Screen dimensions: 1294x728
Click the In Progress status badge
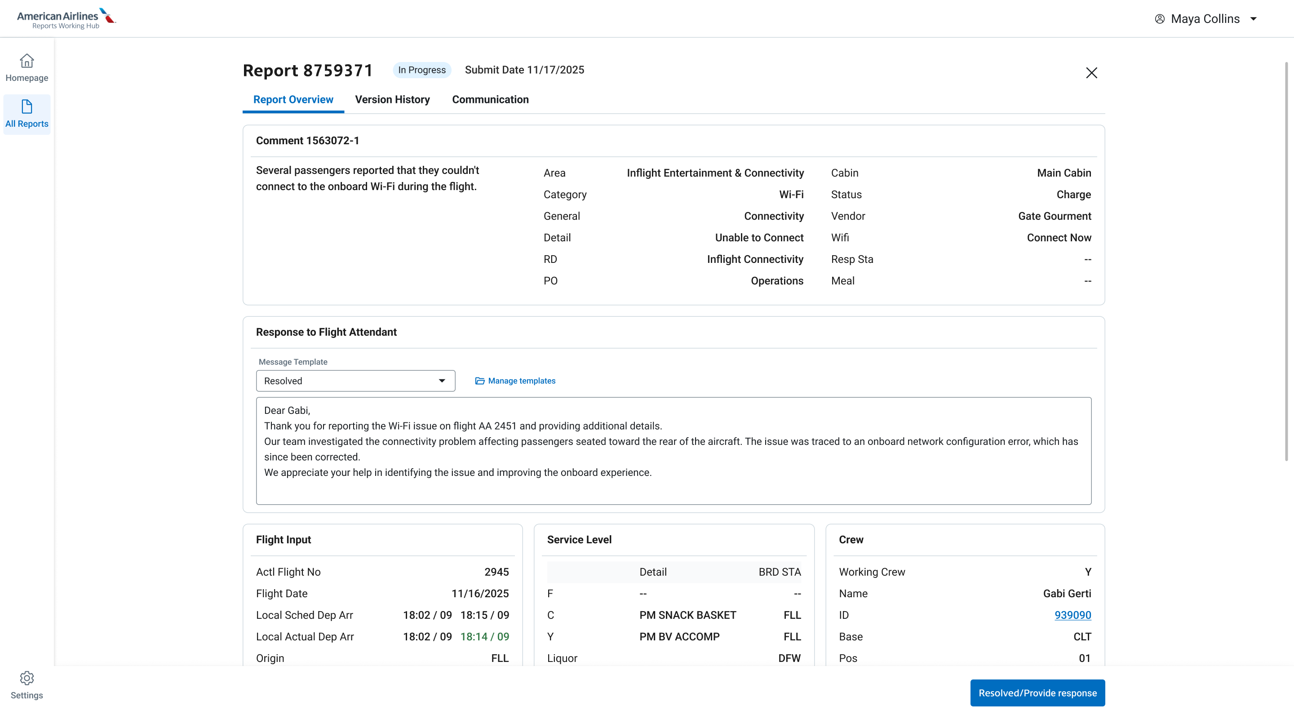point(422,70)
